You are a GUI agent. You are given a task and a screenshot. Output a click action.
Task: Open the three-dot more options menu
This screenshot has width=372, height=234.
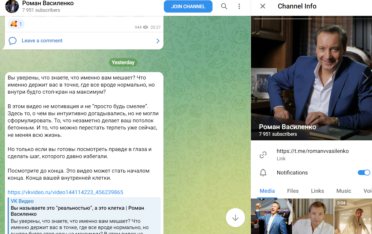239,6
